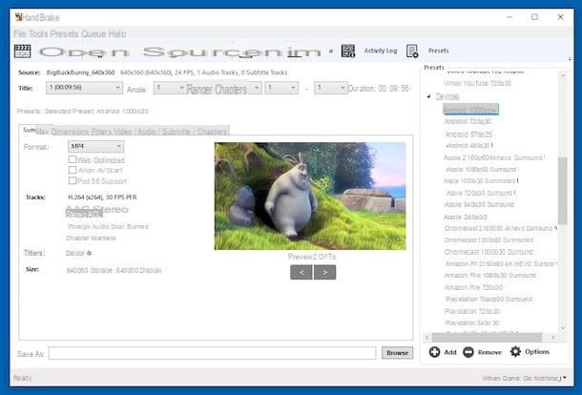Click the Big Buck Bunny preview image
This screenshot has width=582, height=395.
pyautogui.click(x=310, y=196)
